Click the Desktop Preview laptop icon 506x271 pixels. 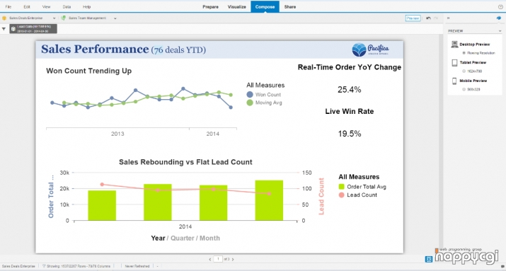coord(454,44)
